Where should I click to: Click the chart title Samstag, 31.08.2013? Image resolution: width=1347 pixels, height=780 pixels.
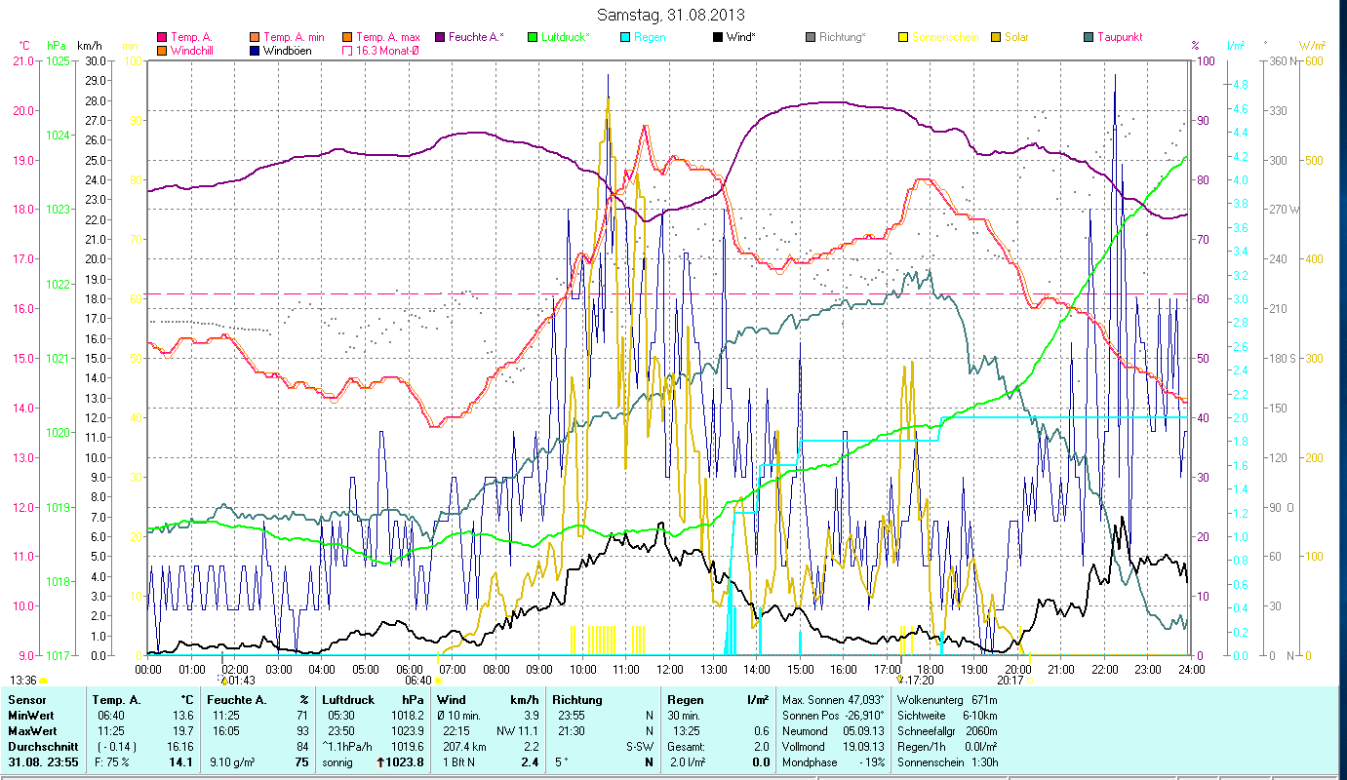[671, 16]
